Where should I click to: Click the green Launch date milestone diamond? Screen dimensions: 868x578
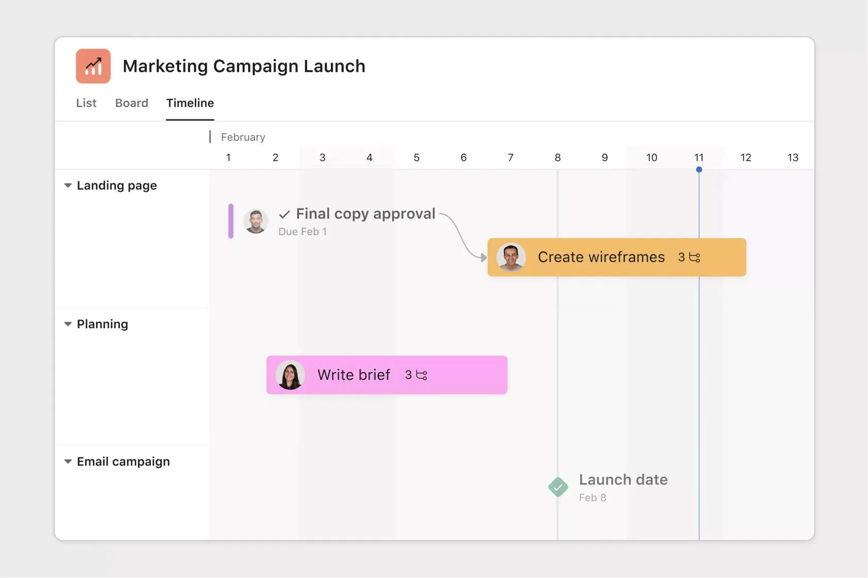tap(558, 487)
